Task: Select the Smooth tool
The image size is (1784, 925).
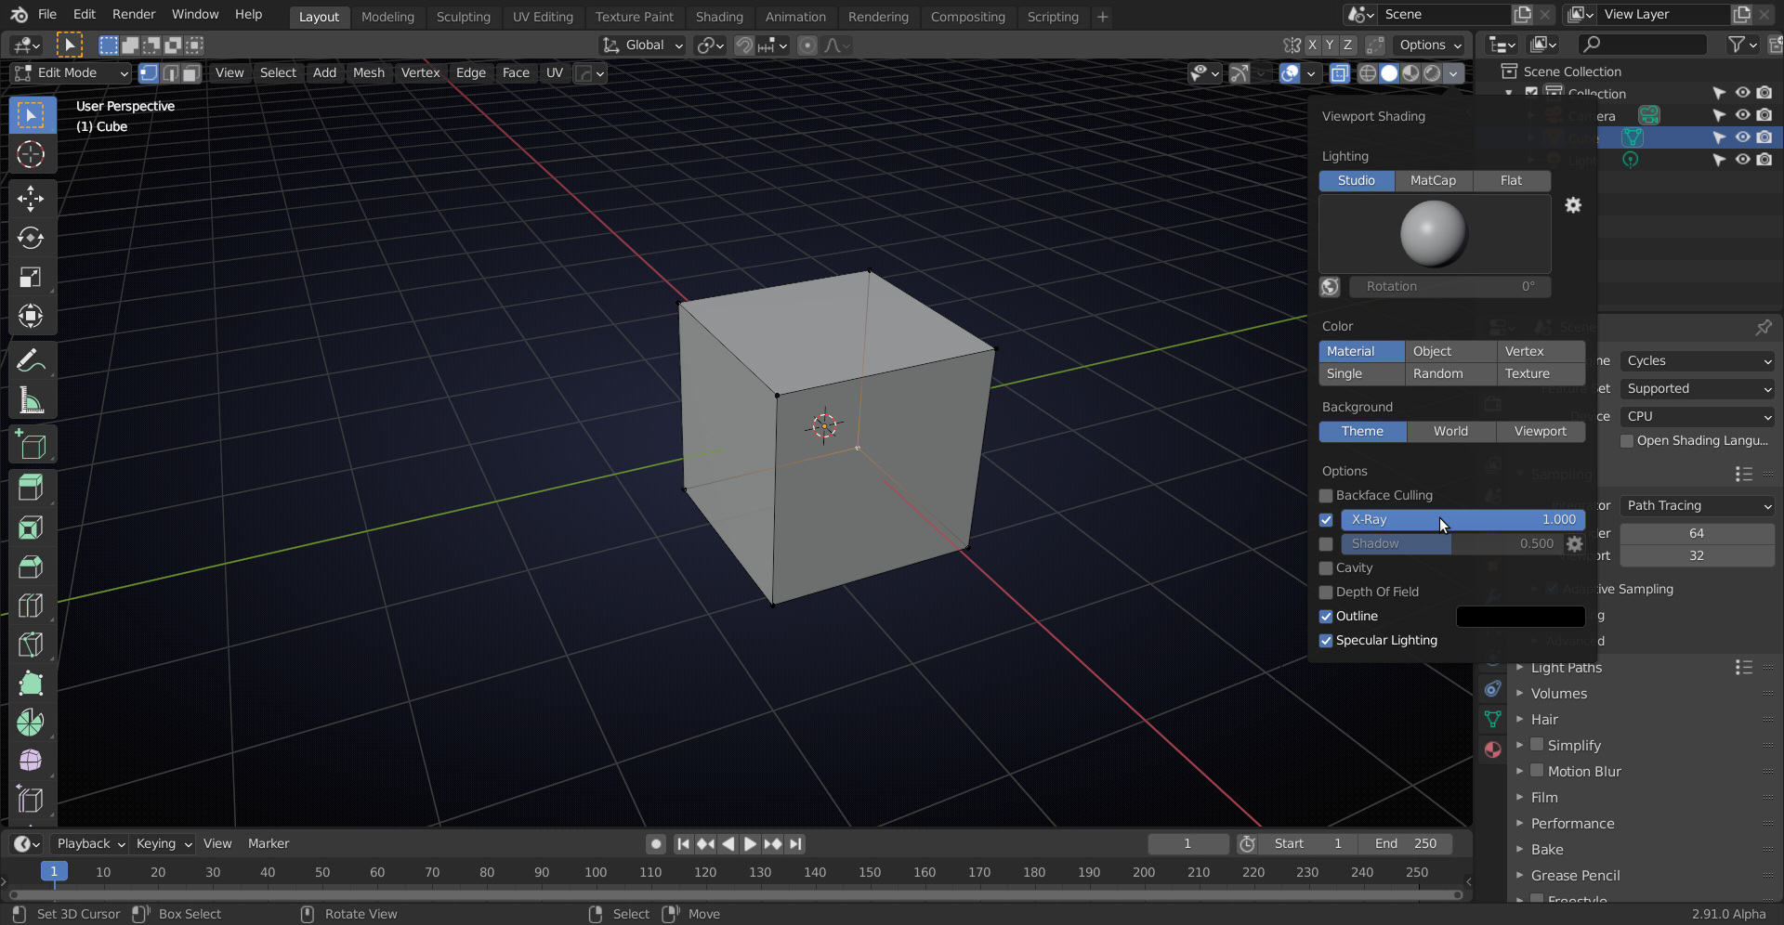Action: (31, 762)
